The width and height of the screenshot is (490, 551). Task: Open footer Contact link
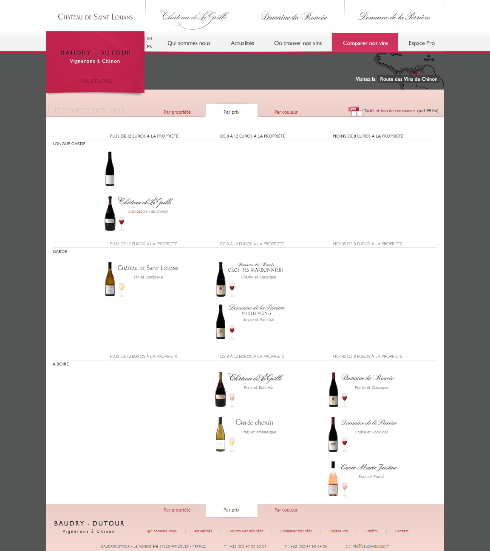pyautogui.click(x=402, y=531)
